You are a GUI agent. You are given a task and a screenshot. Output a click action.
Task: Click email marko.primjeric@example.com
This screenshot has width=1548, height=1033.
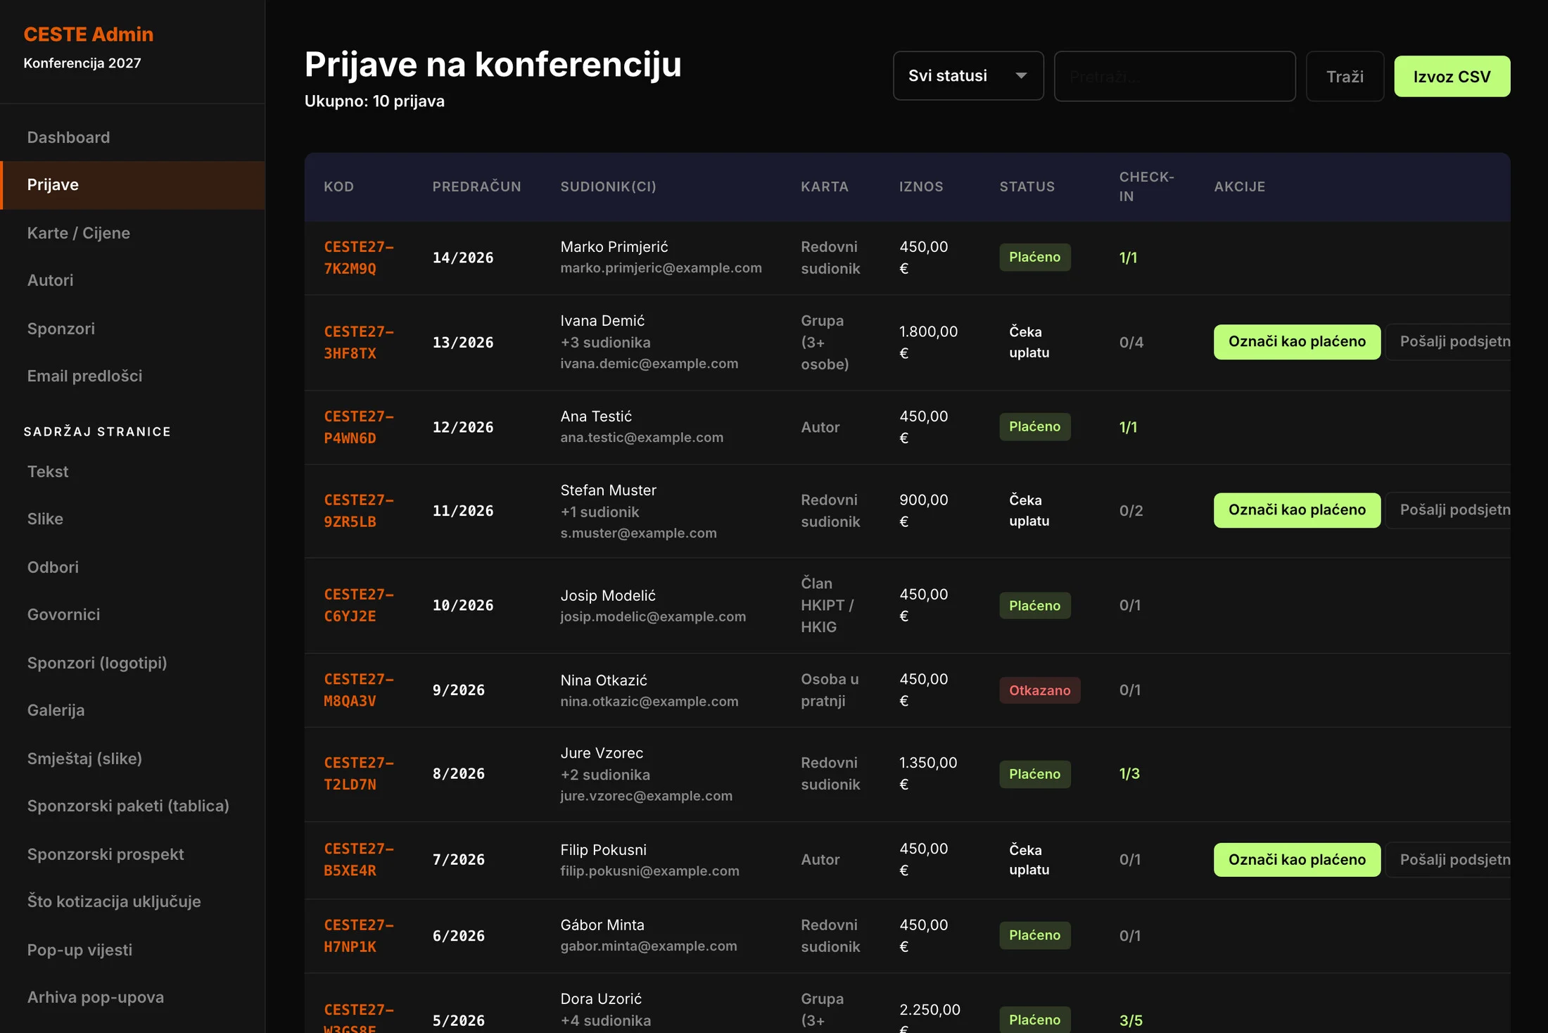click(x=661, y=268)
